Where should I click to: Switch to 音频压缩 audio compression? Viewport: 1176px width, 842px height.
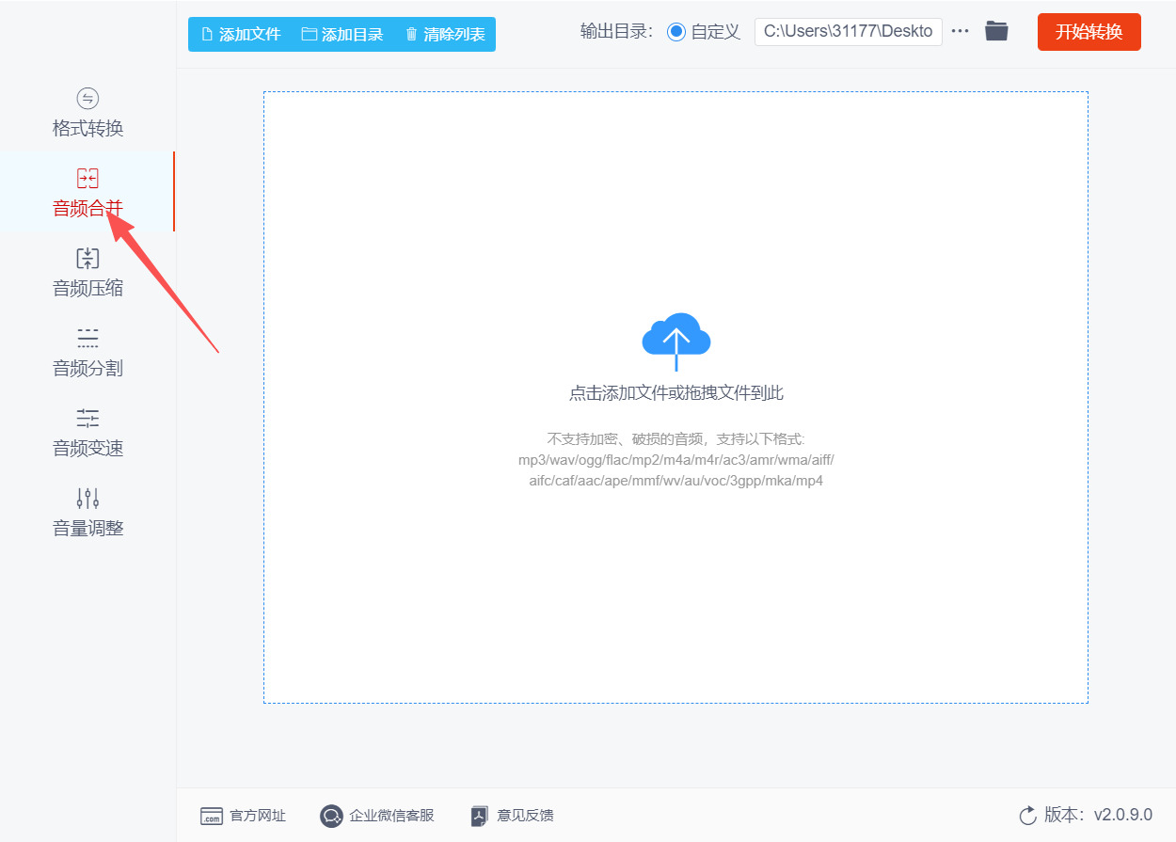[87, 272]
